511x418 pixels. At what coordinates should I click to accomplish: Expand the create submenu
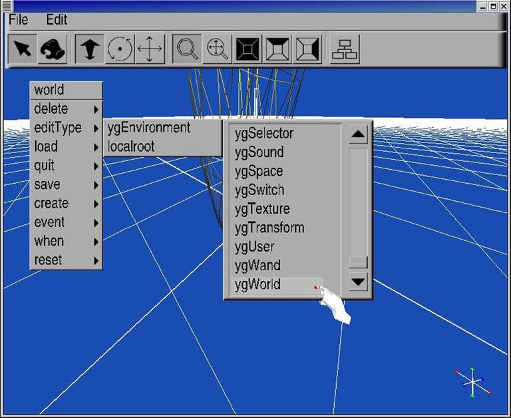[x=66, y=204]
